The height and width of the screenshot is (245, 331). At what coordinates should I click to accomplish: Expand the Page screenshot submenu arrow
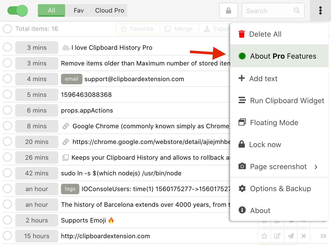316,167
